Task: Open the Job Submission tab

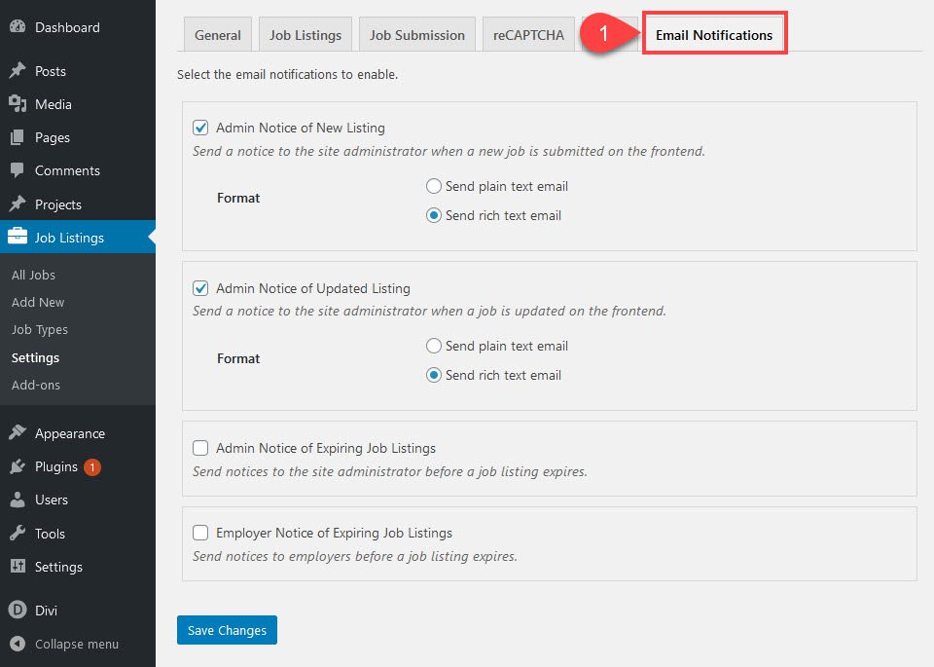Action: 416,33
